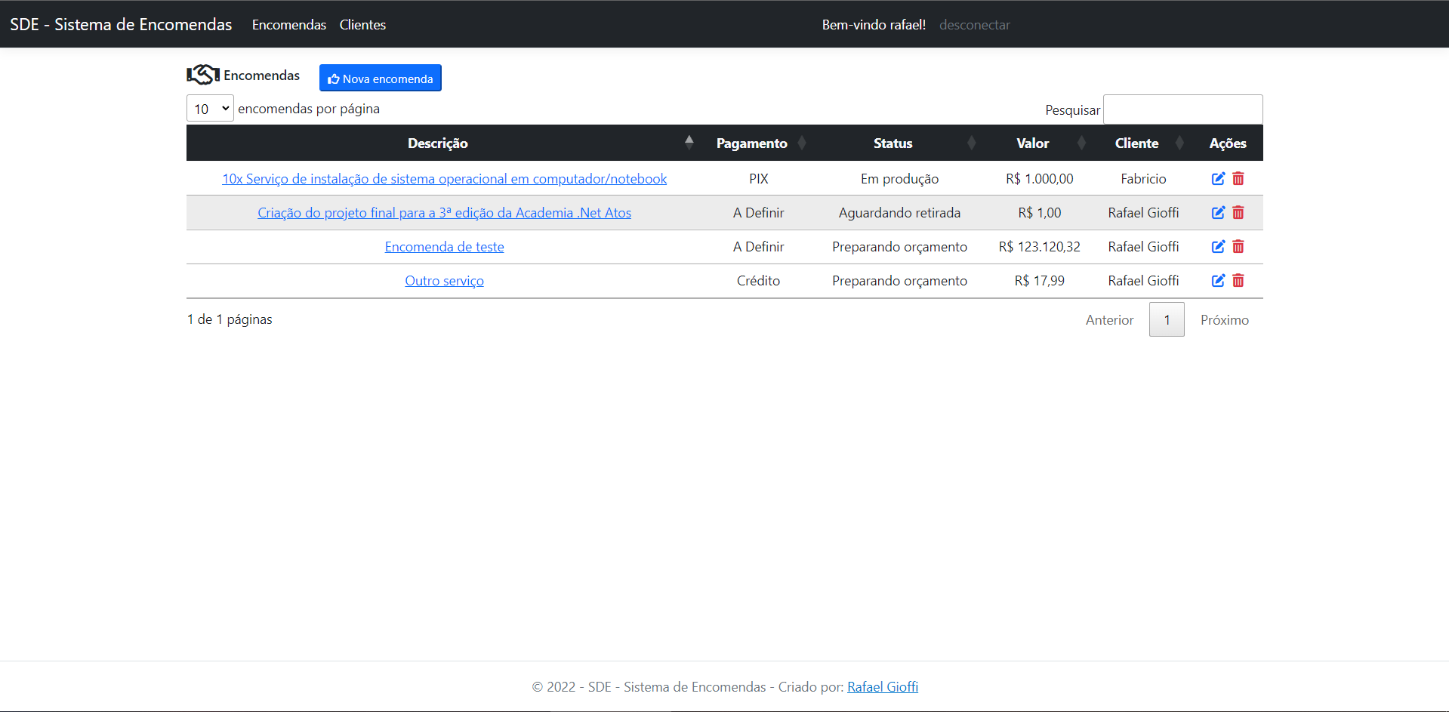The height and width of the screenshot is (712, 1449).
Task: Open the Clientes navigation menu
Action: pos(362,24)
